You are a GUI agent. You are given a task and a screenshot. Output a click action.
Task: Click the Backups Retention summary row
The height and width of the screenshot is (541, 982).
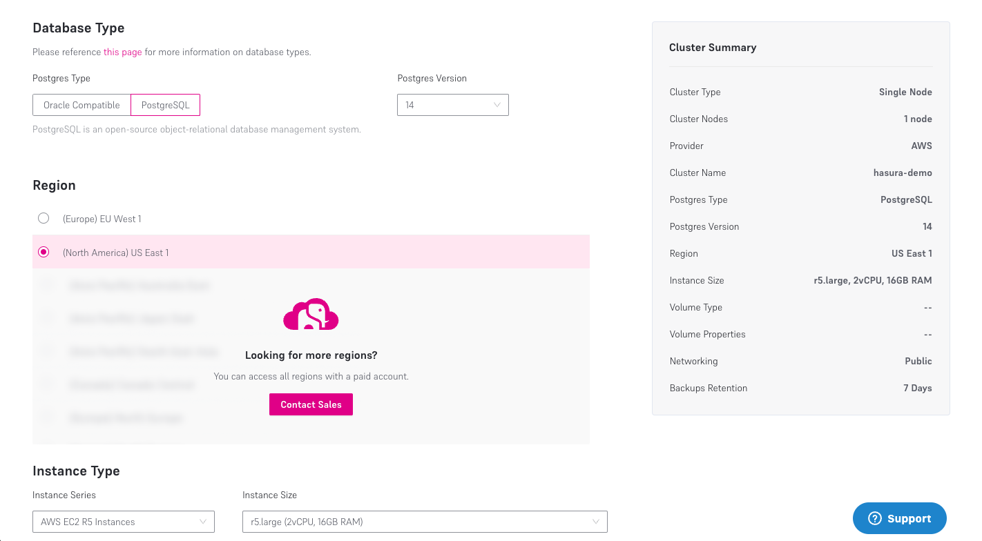point(800,388)
